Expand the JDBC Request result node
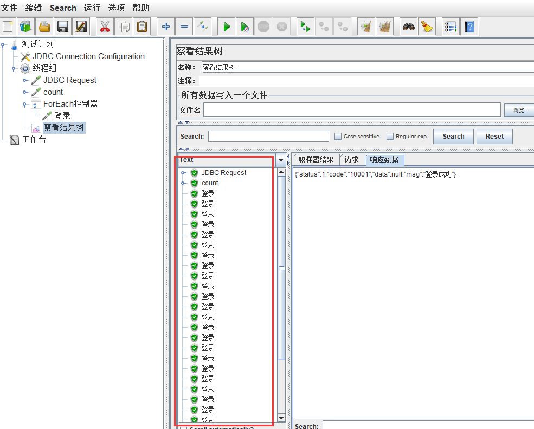This screenshot has width=534, height=429. (184, 173)
